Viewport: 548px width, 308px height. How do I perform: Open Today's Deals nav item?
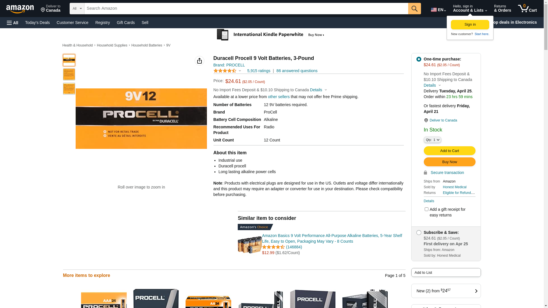point(37,23)
